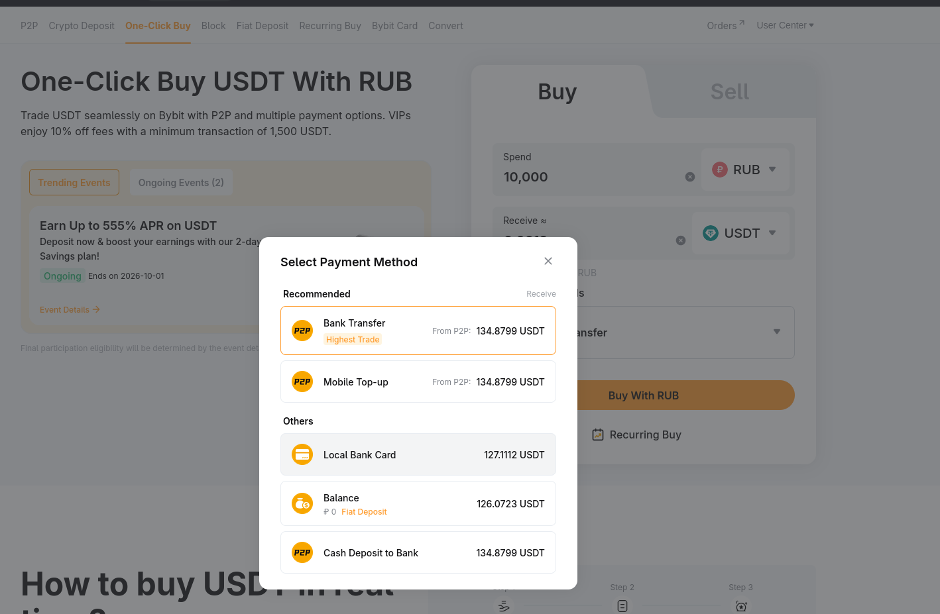Click the Local Bank Card icon
The width and height of the screenshot is (940, 614).
tap(302, 454)
